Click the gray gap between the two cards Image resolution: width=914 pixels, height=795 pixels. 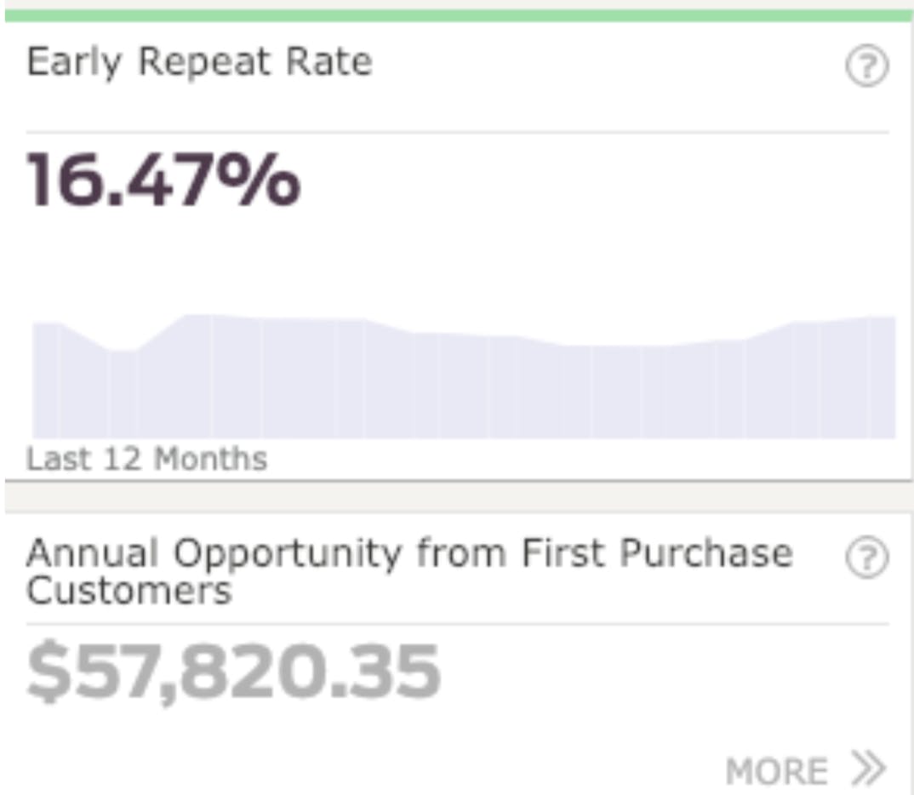457,496
